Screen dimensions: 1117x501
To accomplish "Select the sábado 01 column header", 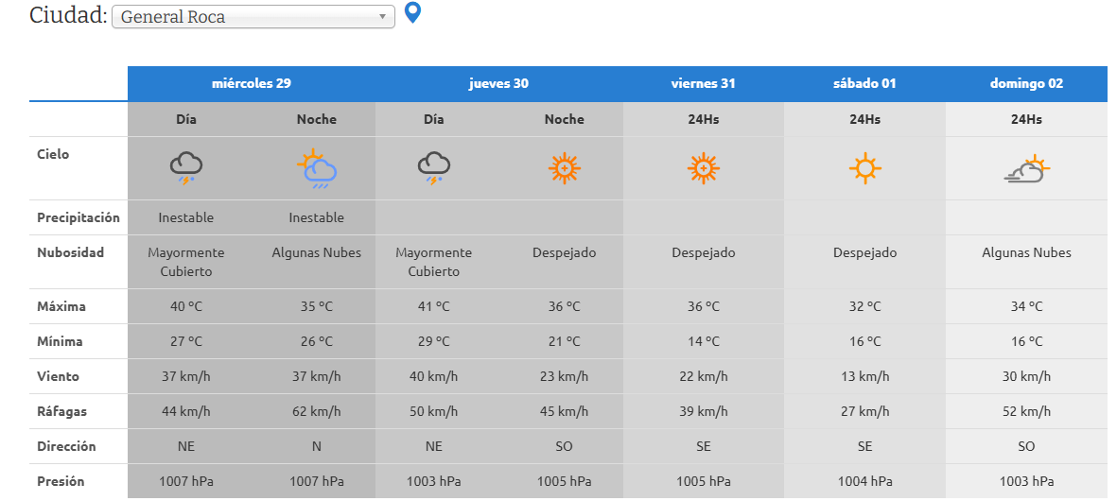I will 864,83.
